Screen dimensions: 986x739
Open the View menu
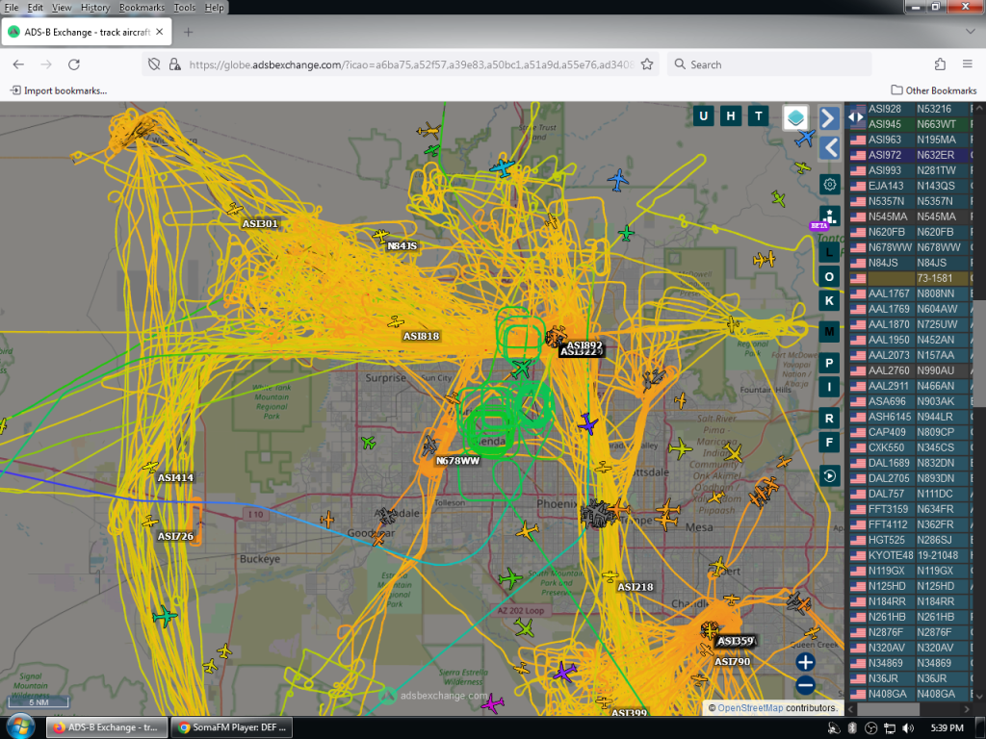click(62, 8)
